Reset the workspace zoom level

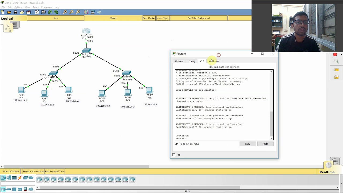pyautogui.click(x=72, y=12)
